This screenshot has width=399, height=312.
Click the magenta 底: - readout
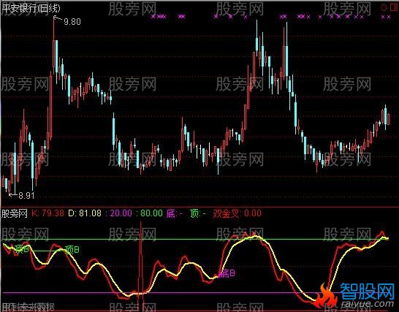[175, 213]
